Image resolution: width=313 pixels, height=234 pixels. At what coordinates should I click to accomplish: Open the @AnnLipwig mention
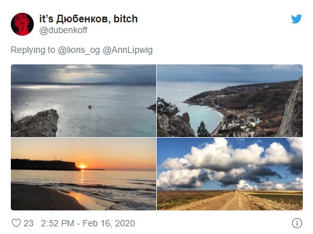click(127, 50)
